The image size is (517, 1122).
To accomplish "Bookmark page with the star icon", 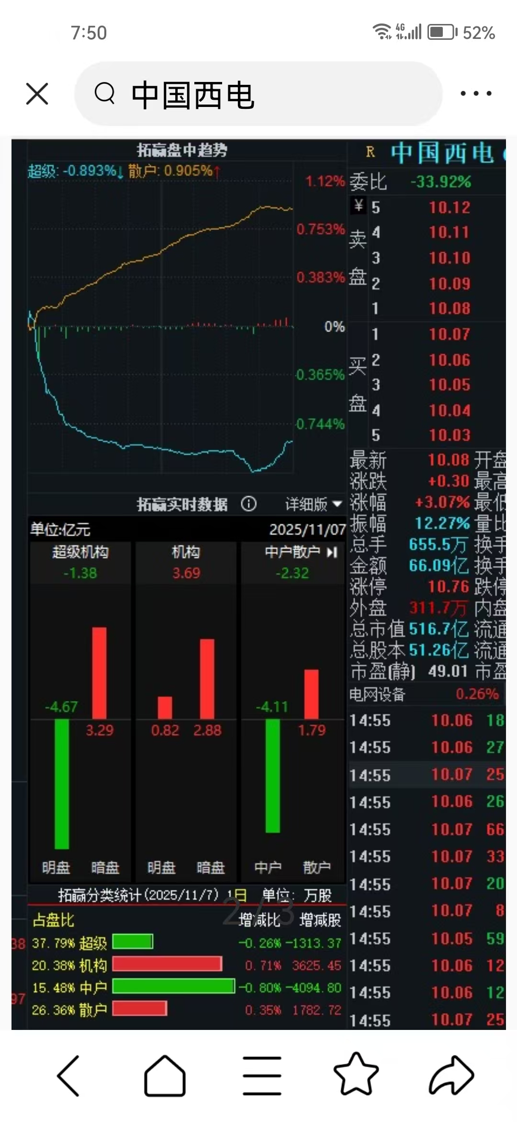I will point(356,1074).
